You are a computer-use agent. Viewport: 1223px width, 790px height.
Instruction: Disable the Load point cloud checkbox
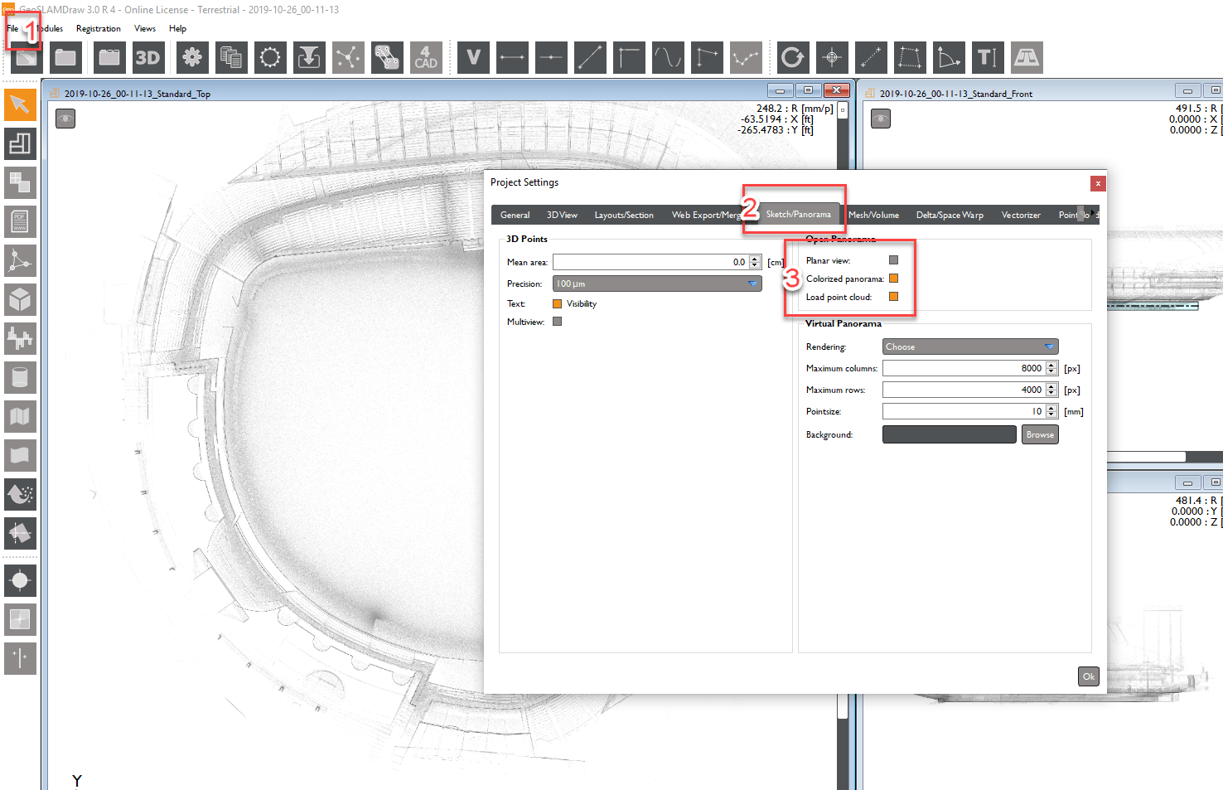[893, 297]
